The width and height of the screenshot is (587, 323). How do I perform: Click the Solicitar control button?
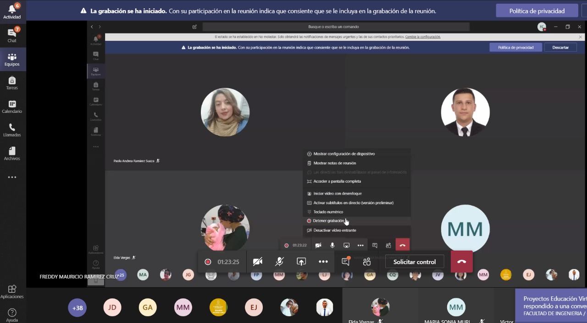415,262
